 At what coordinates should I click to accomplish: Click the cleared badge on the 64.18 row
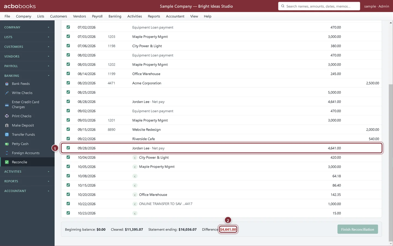(x=135, y=176)
